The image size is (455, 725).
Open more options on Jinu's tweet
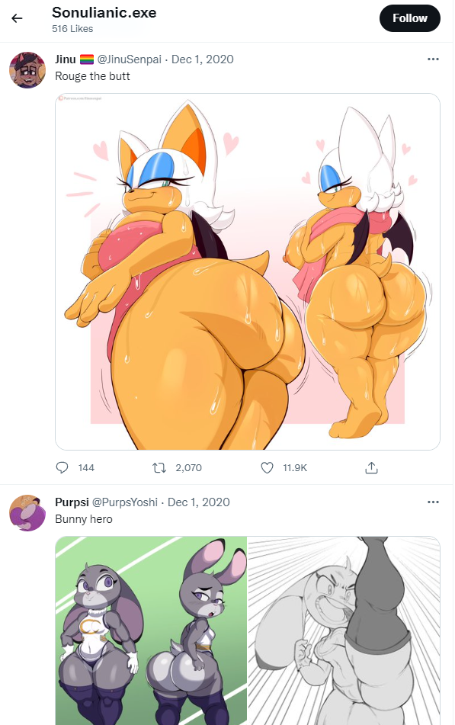pos(433,59)
